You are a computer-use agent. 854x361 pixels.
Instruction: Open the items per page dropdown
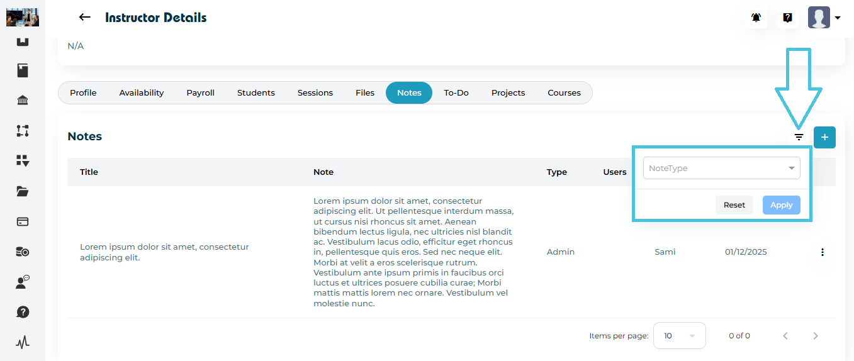pos(679,336)
